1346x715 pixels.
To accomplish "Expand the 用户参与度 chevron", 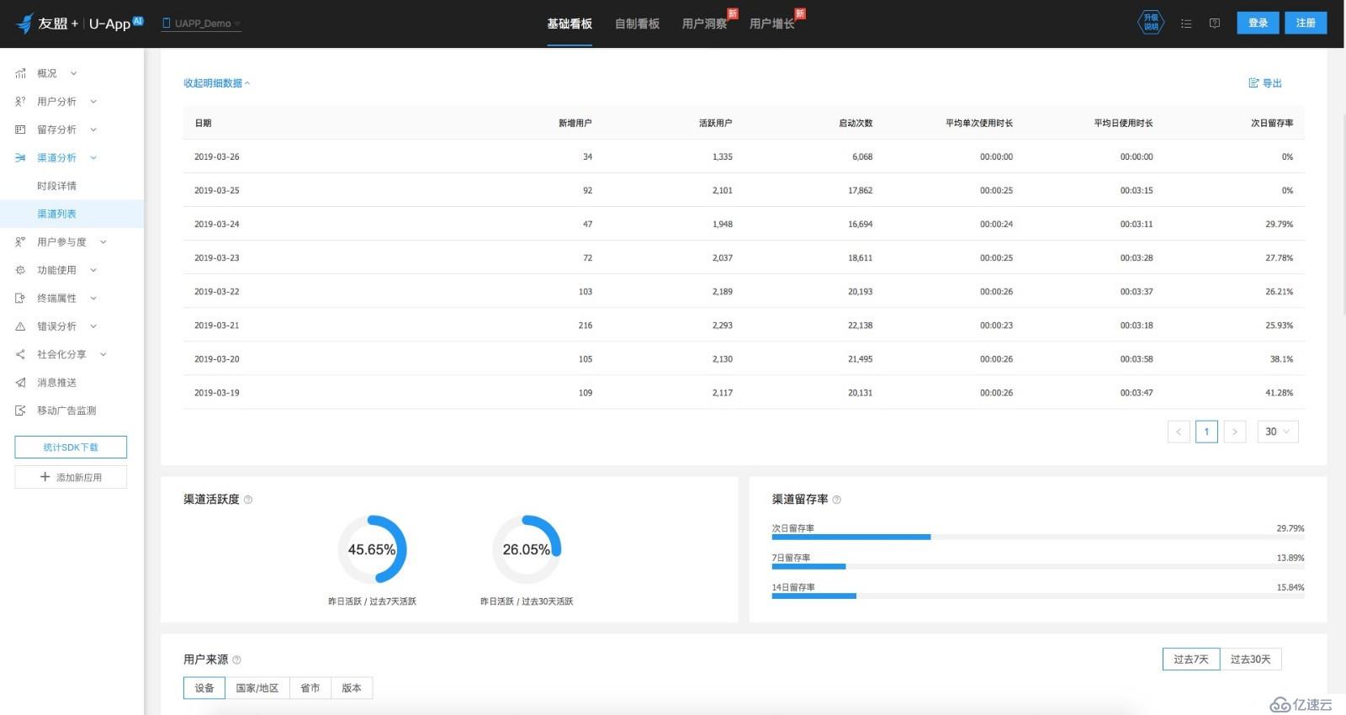I will (103, 242).
